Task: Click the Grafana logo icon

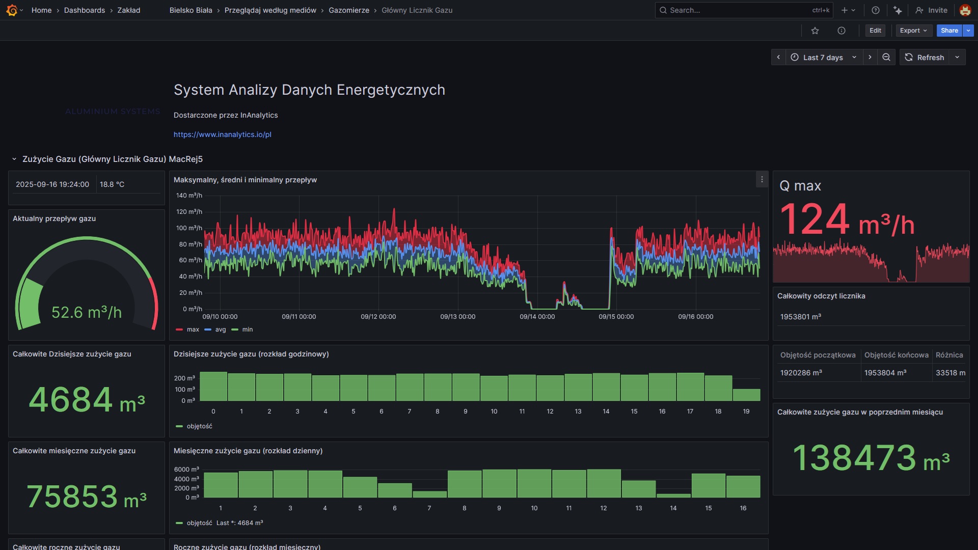Action: [x=12, y=10]
